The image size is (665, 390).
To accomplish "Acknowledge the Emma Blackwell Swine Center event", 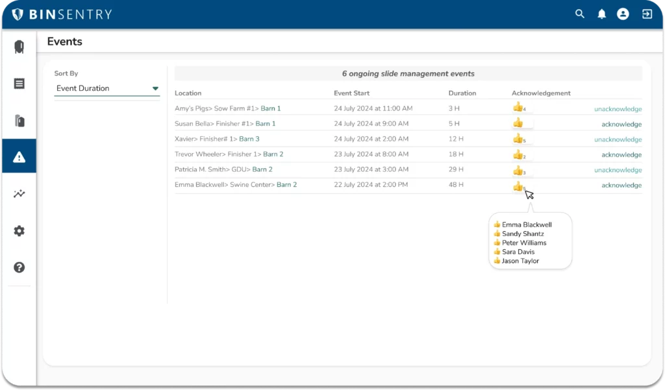I will pos(621,186).
